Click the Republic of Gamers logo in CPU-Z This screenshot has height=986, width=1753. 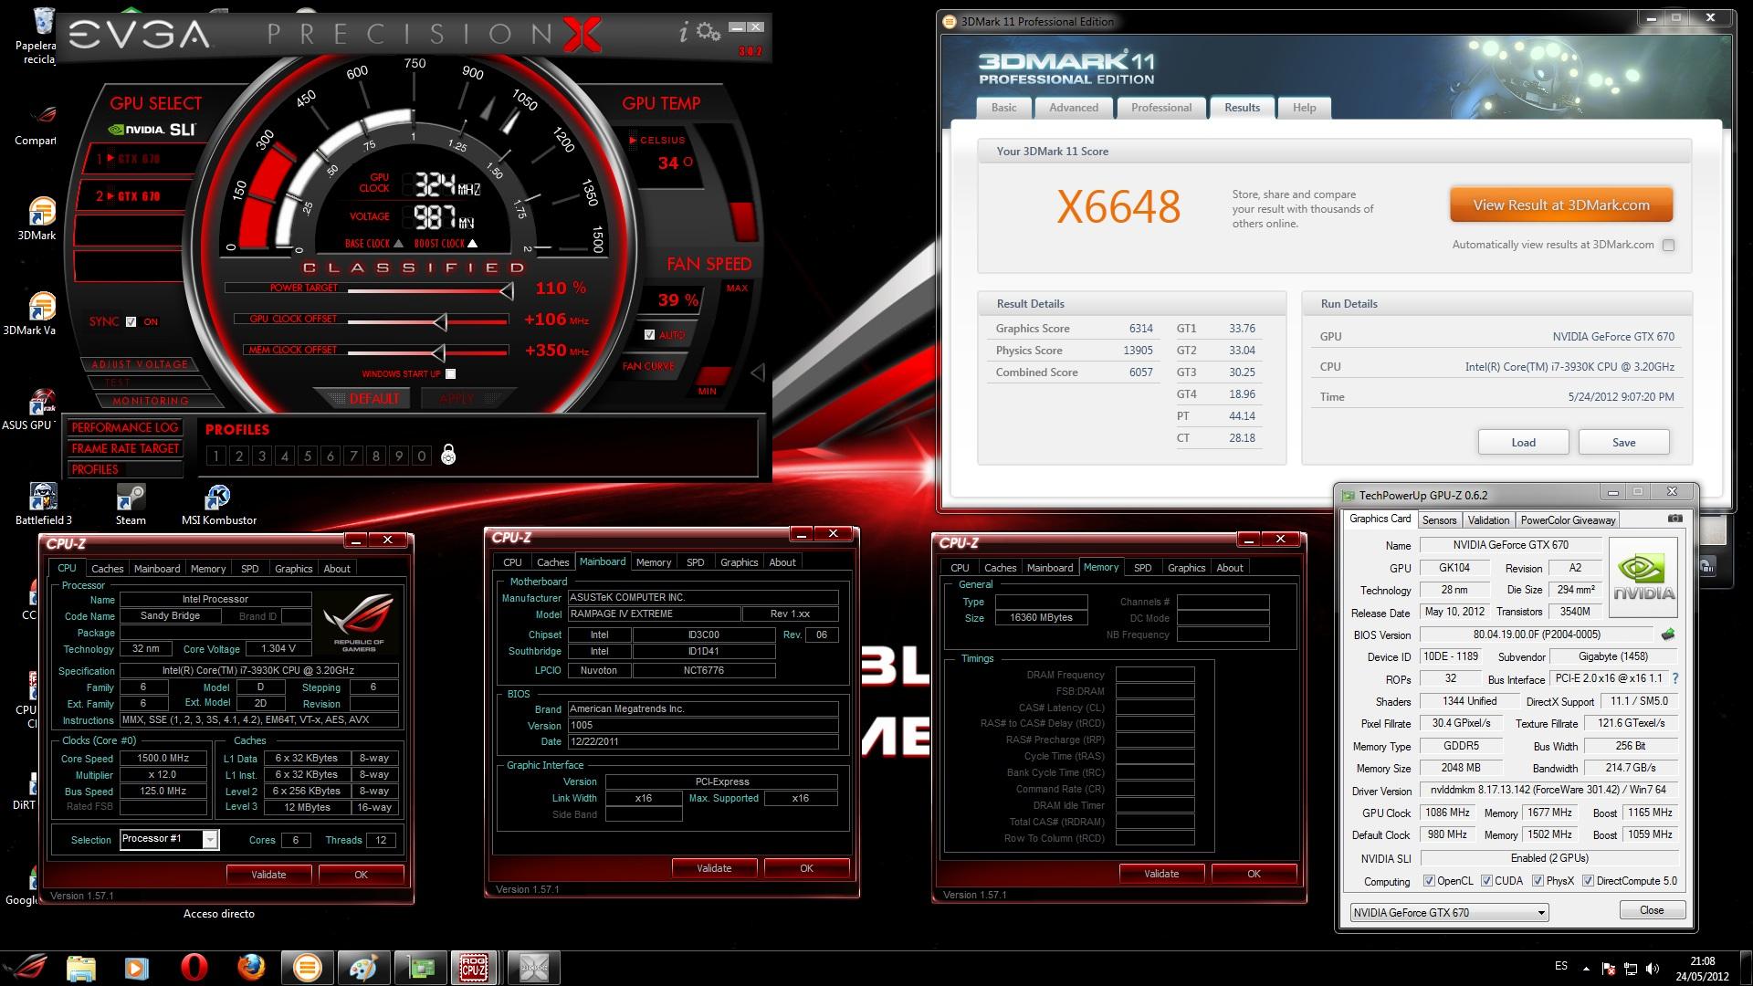(359, 624)
